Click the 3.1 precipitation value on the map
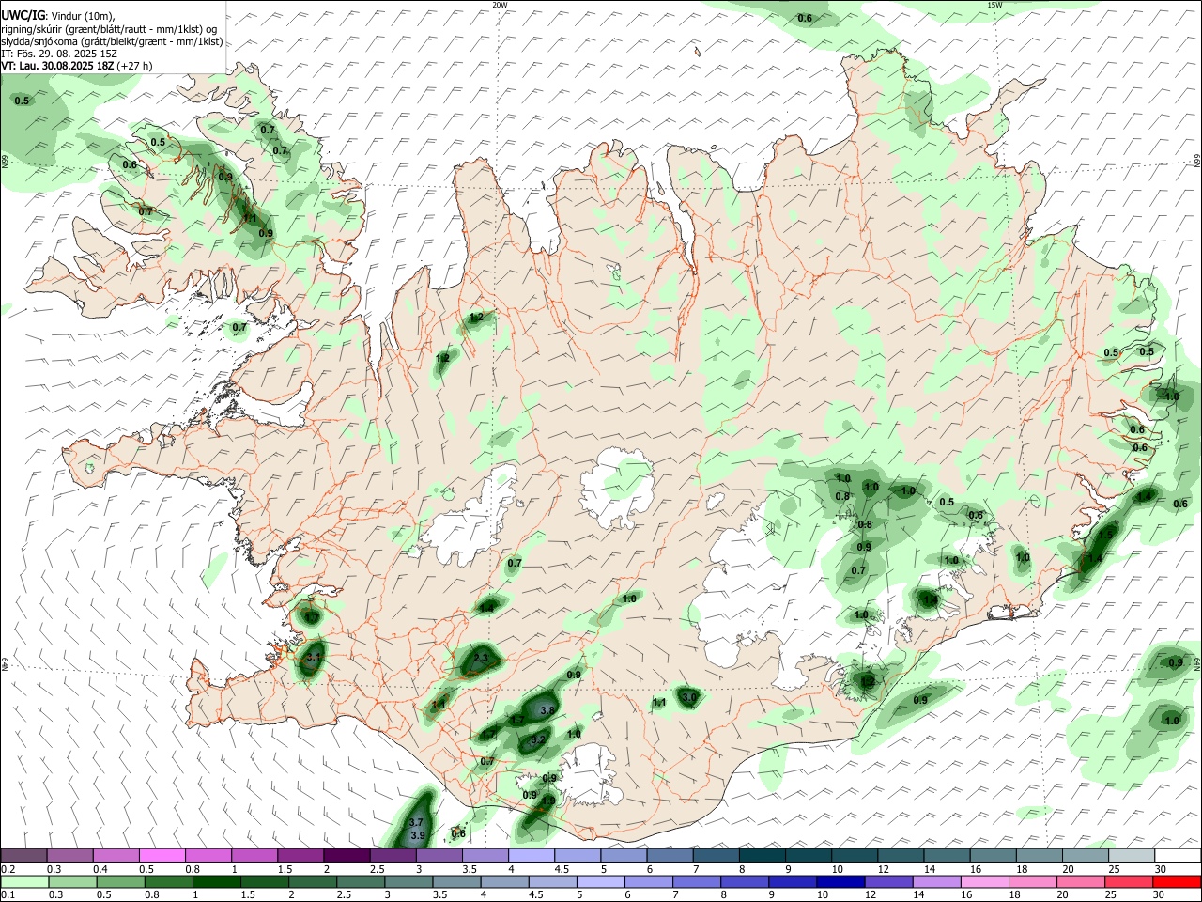1202x902 pixels. (314, 658)
